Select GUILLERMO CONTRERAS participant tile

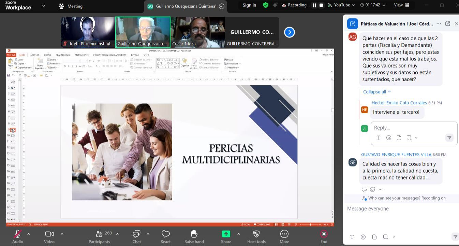point(252,32)
